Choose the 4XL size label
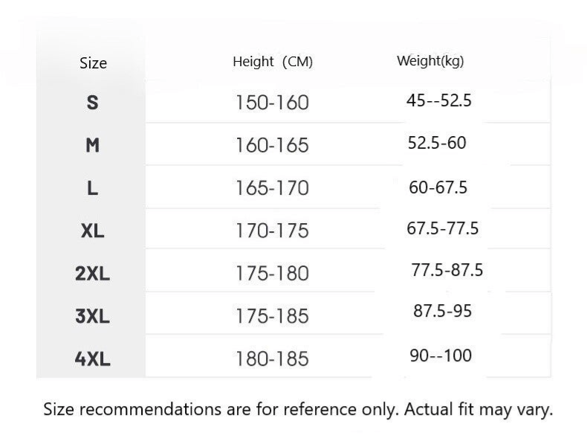The width and height of the screenshot is (587, 441). tap(92, 359)
